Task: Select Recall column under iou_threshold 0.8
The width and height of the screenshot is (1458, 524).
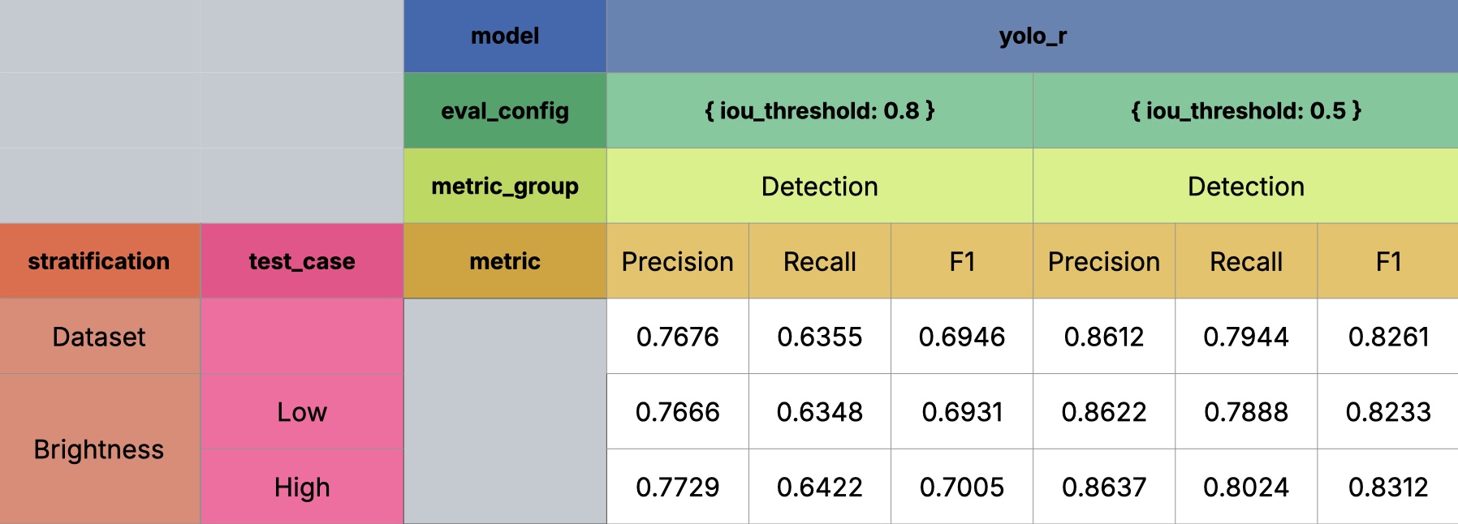Action: [819, 261]
